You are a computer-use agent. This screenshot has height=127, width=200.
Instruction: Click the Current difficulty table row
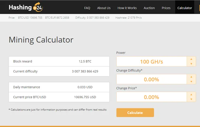tap(59, 71)
